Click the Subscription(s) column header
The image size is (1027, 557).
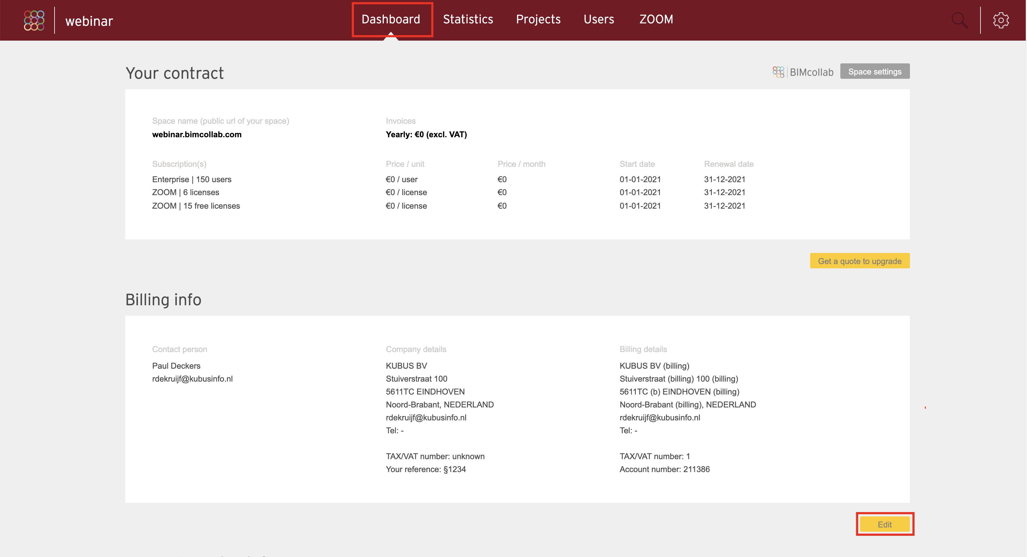(x=179, y=164)
